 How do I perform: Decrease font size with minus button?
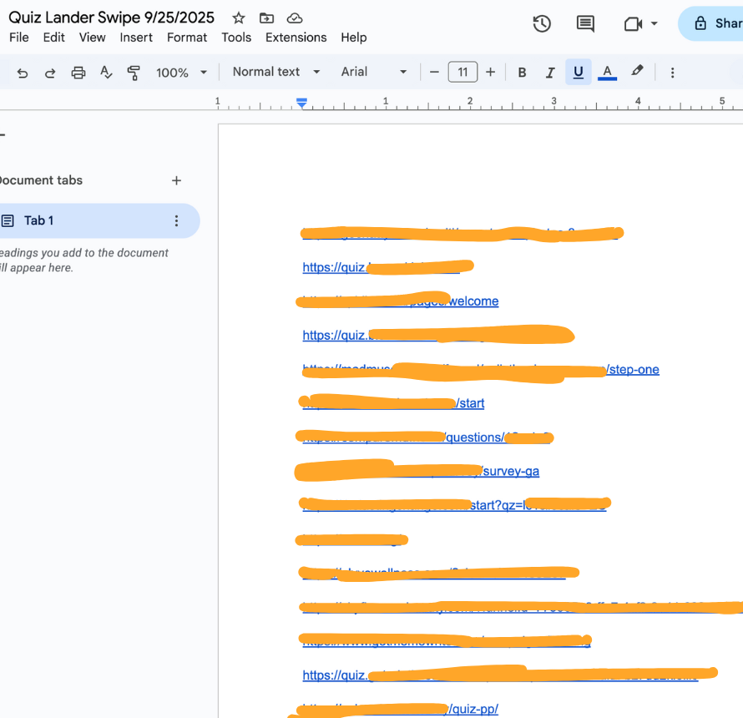tap(434, 72)
